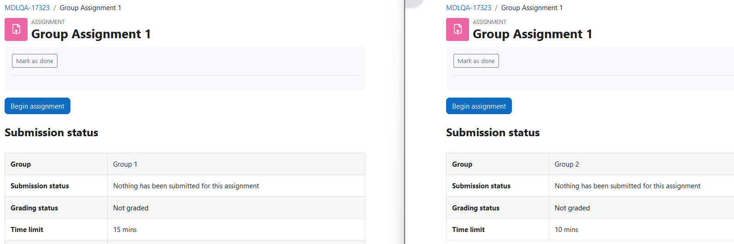Click 'Not graded' value in left window
Viewport: 734px width, 244px height.
coord(131,208)
